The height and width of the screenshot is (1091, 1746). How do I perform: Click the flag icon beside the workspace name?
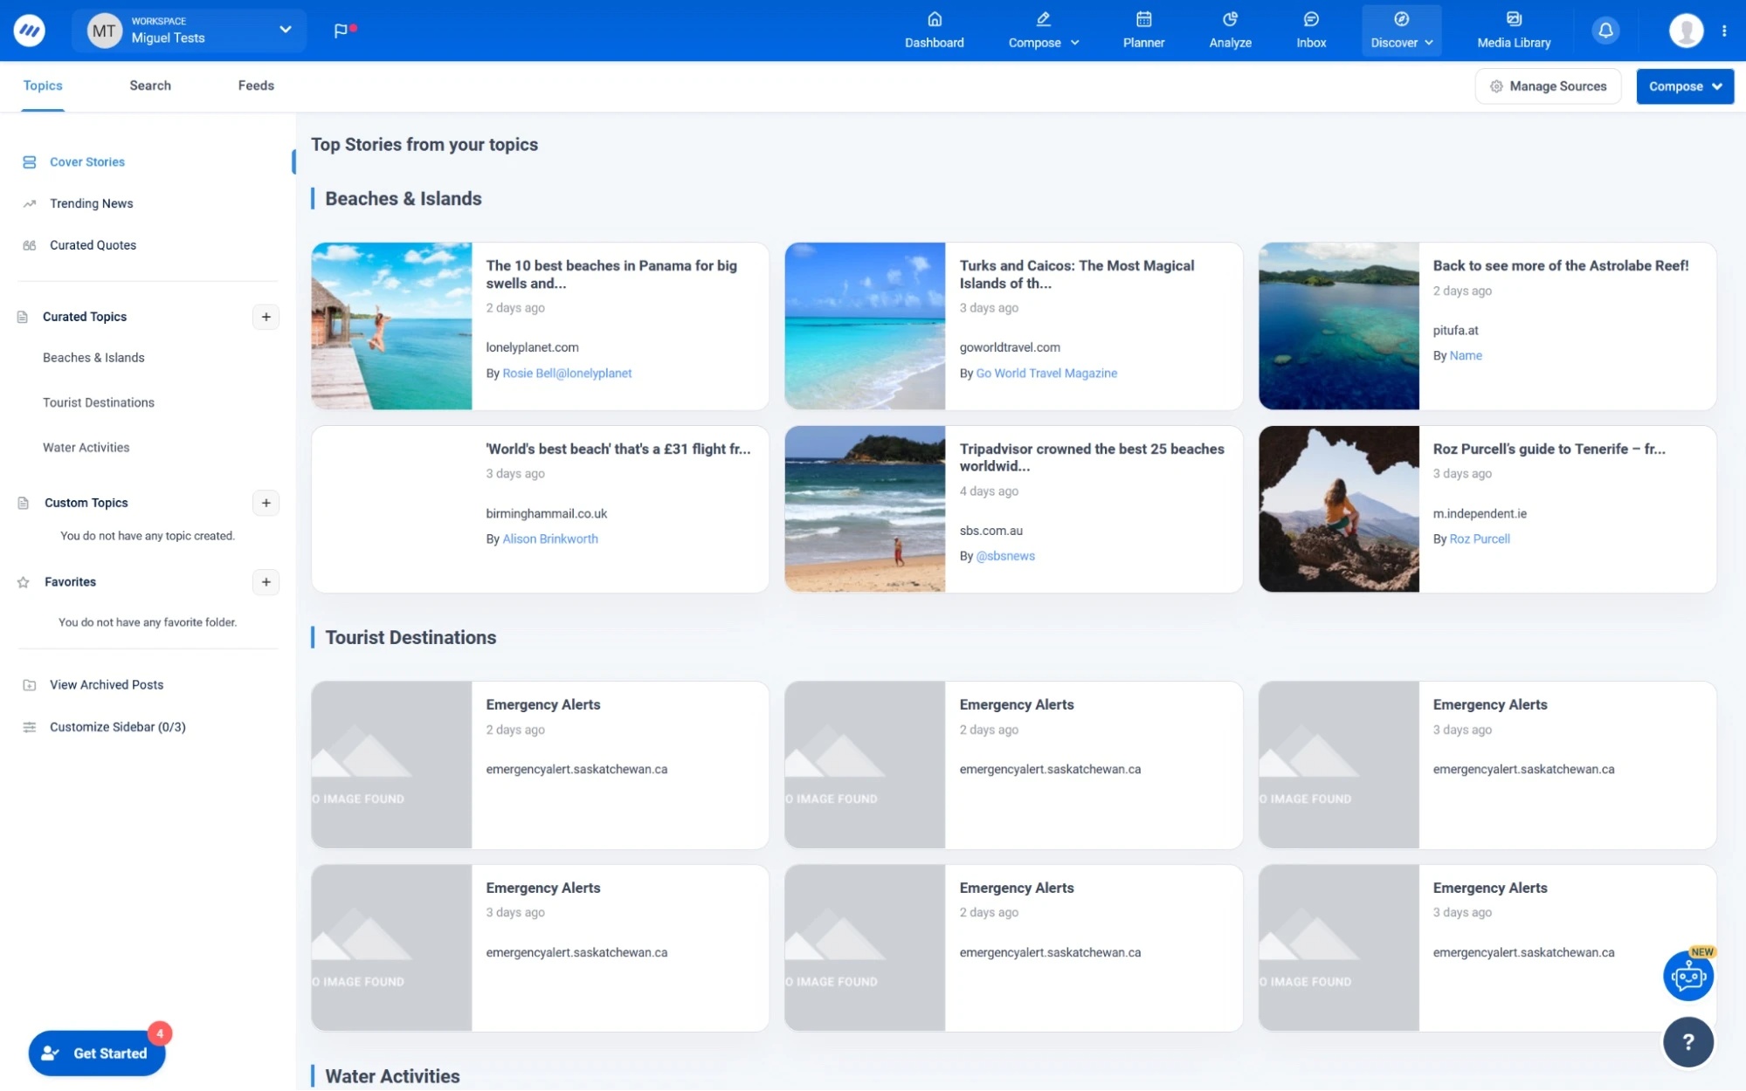click(342, 30)
